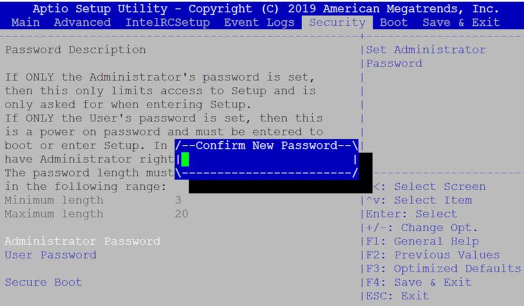Select the User Password option
The width and height of the screenshot is (524, 306).
pos(51,255)
